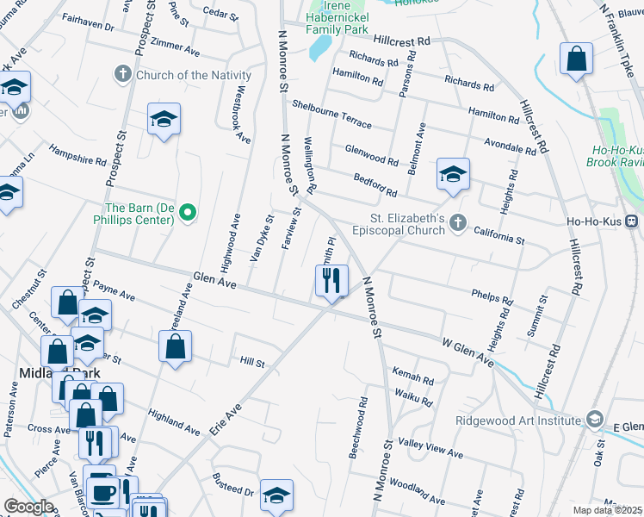Open the Ho-Ho-Kus train station icon
The image size is (644, 517).
631,221
